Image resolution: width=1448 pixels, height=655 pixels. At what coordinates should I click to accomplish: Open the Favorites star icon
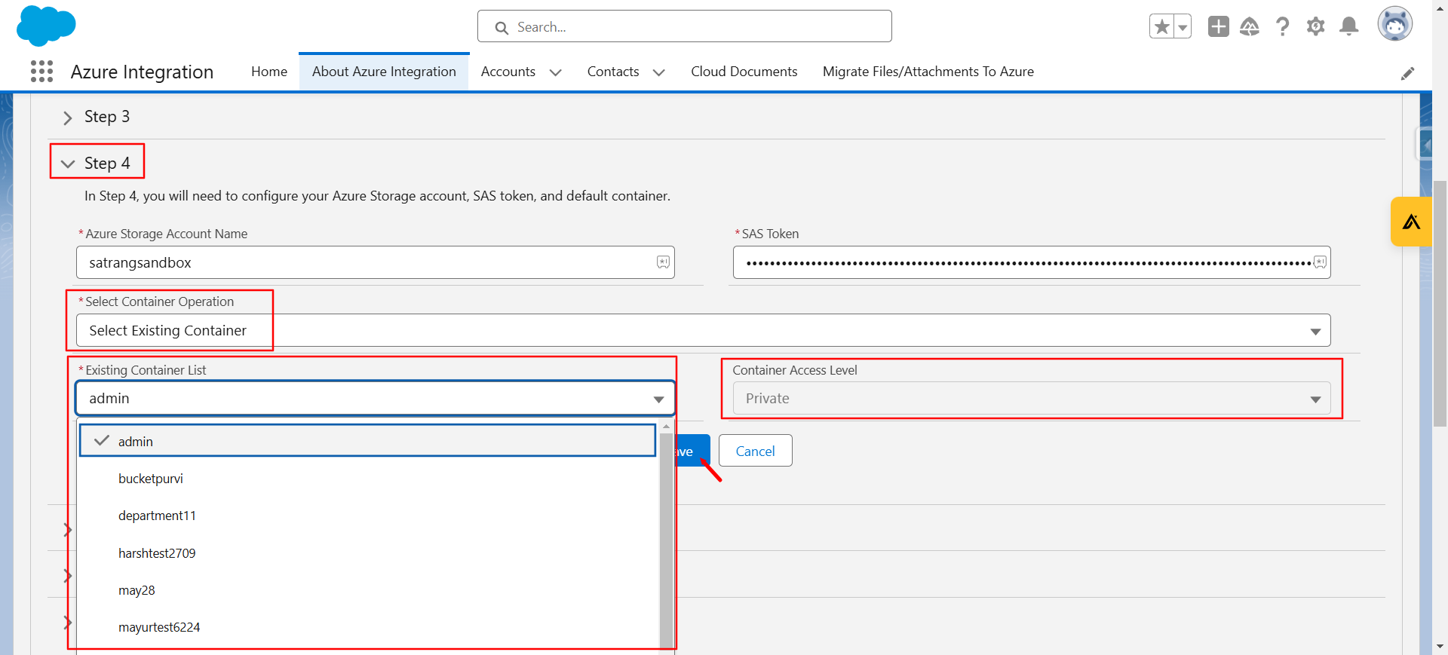click(1162, 27)
